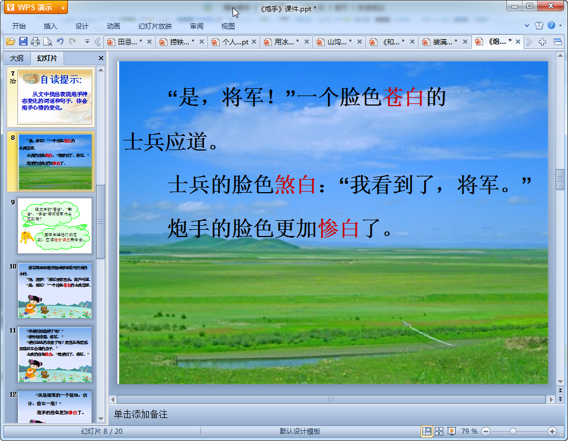Click the zoom out minus button
Image resolution: width=568 pixels, height=441 pixels.
click(x=486, y=431)
